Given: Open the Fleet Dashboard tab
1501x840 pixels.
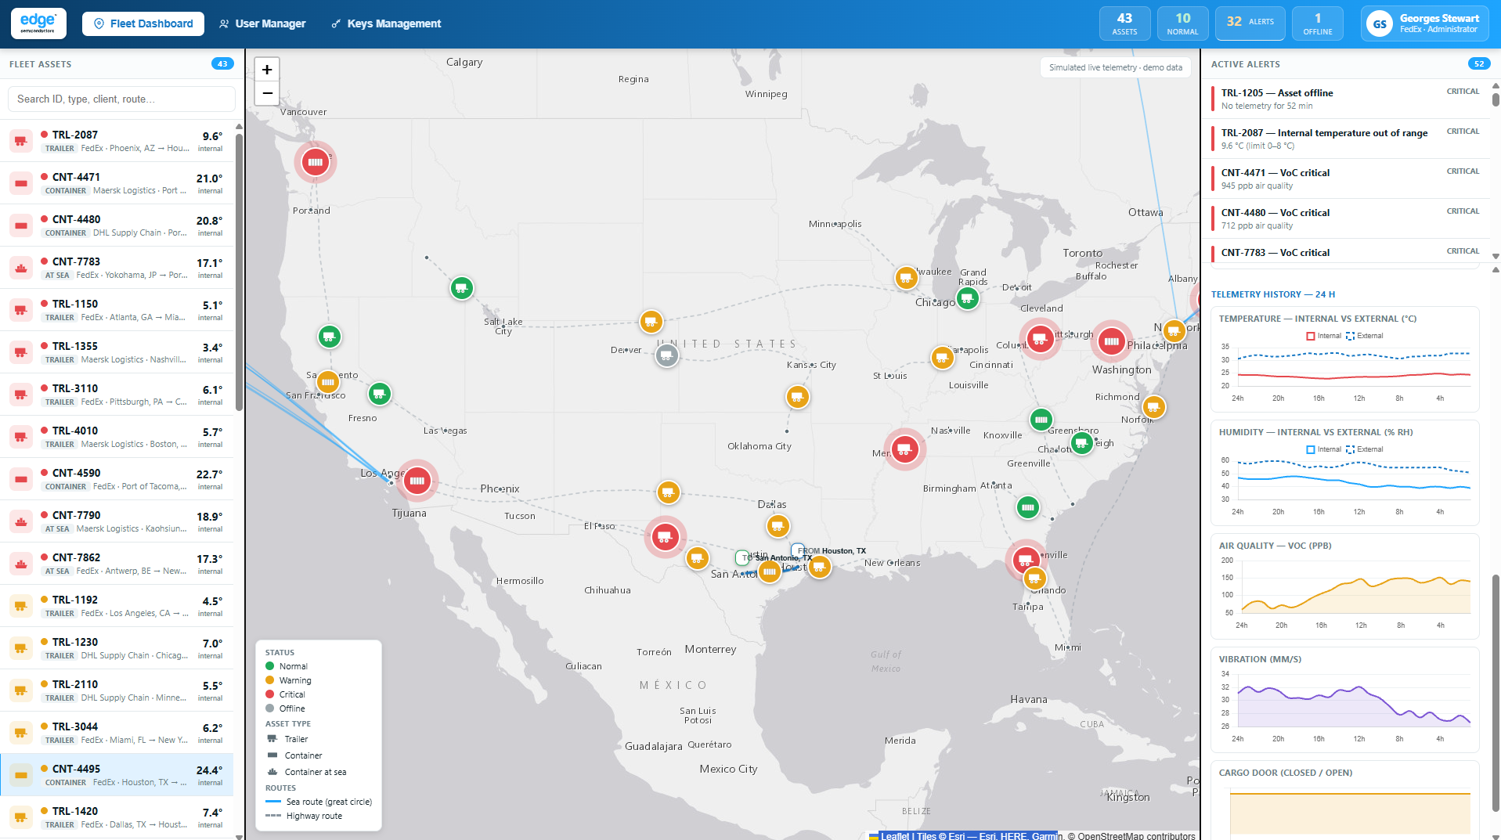Looking at the screenshot, I should [x=143, y=23].
